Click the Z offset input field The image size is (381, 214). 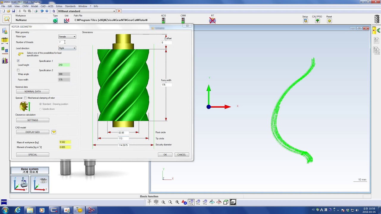click(166, 43)
